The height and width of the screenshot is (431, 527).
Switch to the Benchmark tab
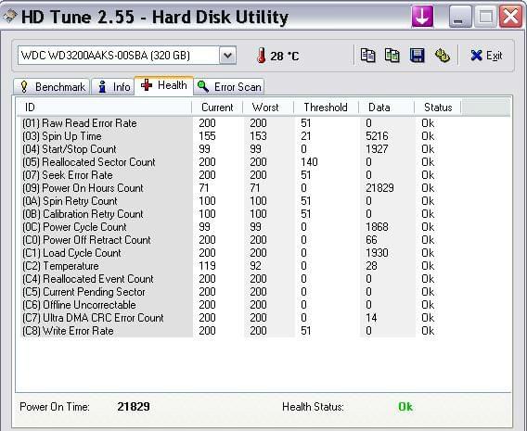[52, 87]
